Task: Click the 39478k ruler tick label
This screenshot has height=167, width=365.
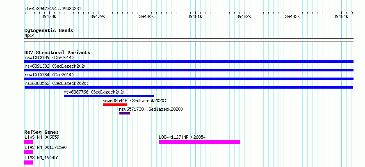Action: 49,16
